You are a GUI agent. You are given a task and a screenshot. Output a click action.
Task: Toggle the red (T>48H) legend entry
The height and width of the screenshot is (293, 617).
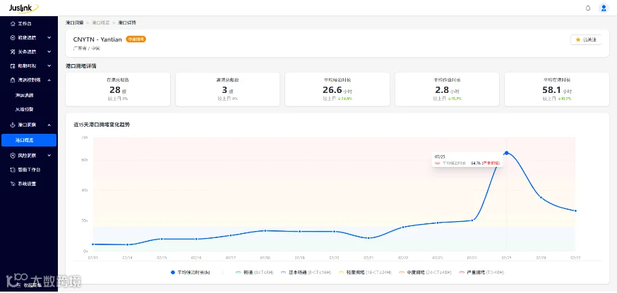coord(481,272)
